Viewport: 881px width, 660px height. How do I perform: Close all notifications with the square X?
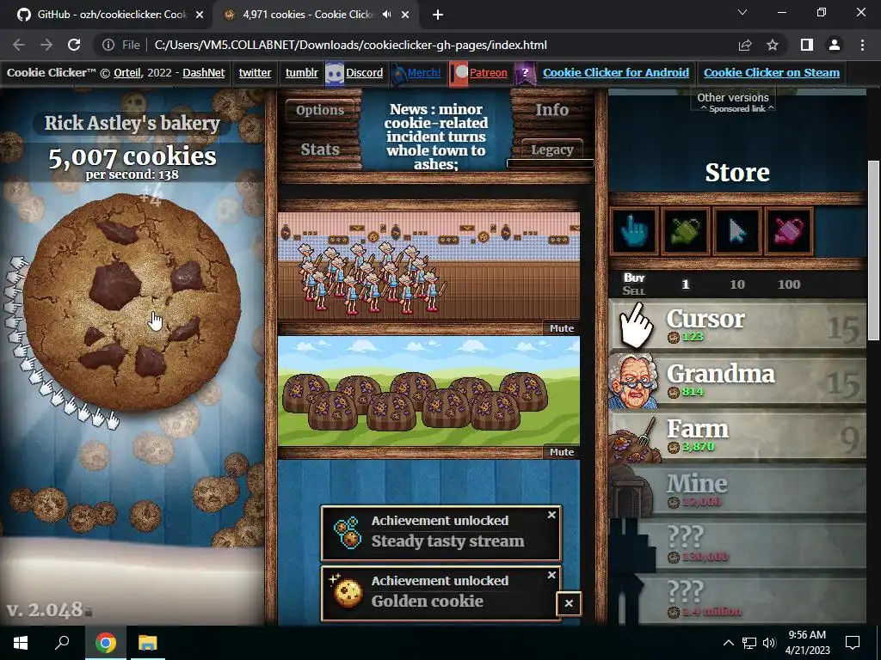tap(569, 603)
